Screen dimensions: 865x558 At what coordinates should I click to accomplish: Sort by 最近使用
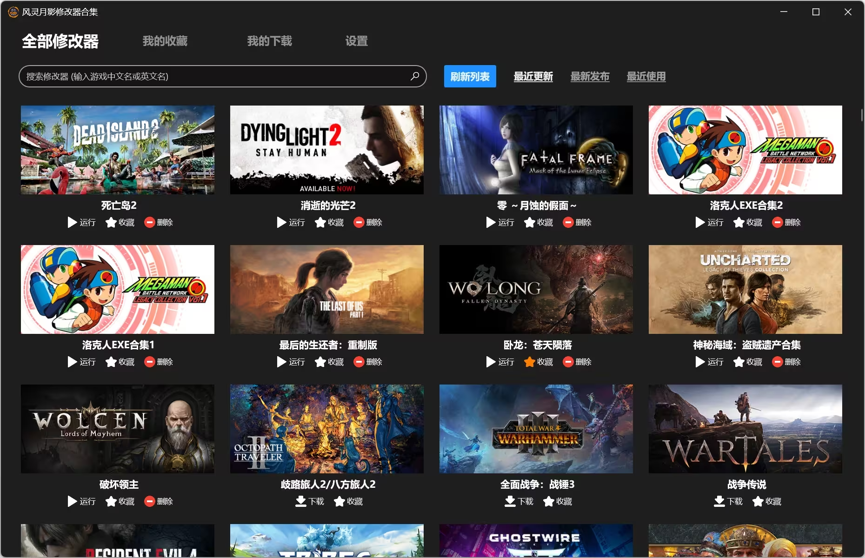[x=646, y=76]
